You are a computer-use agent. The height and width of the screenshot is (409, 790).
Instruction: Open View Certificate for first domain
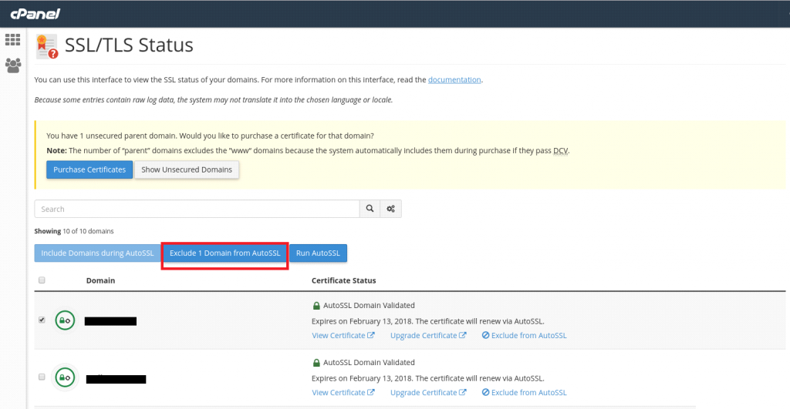click(x=343, y=336)
